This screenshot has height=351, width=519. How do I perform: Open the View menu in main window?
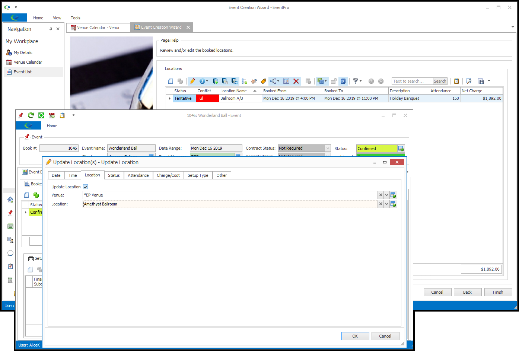pos(57,18)
